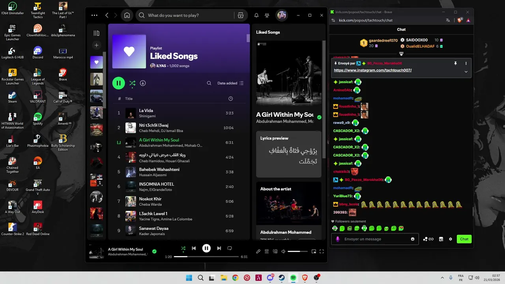This screenshot has width=505, height=284.
Task: Open Windows Start button
Action: (x=189, y=278)
